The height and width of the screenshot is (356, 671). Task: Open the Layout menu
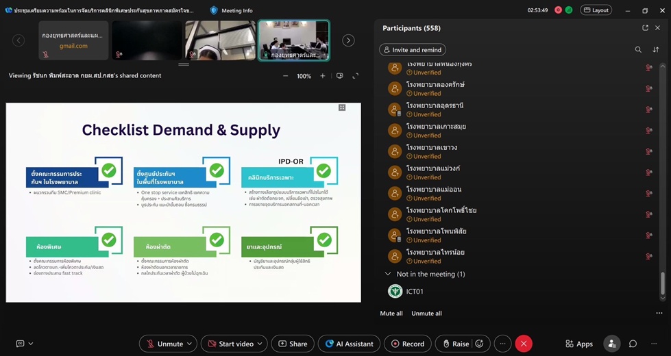[596, 10]
